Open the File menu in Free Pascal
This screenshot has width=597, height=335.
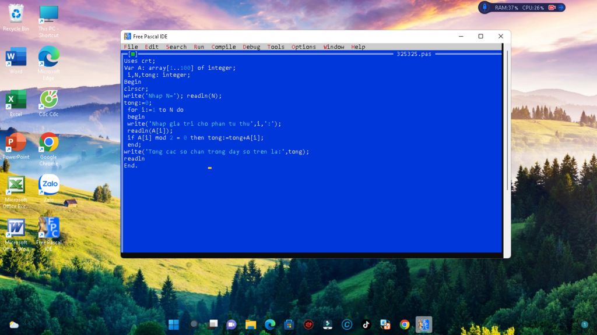[131, 47]
